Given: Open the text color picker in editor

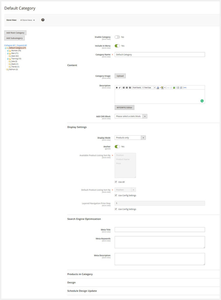Looking at the screenshot, I should click(x=158, y=88).
